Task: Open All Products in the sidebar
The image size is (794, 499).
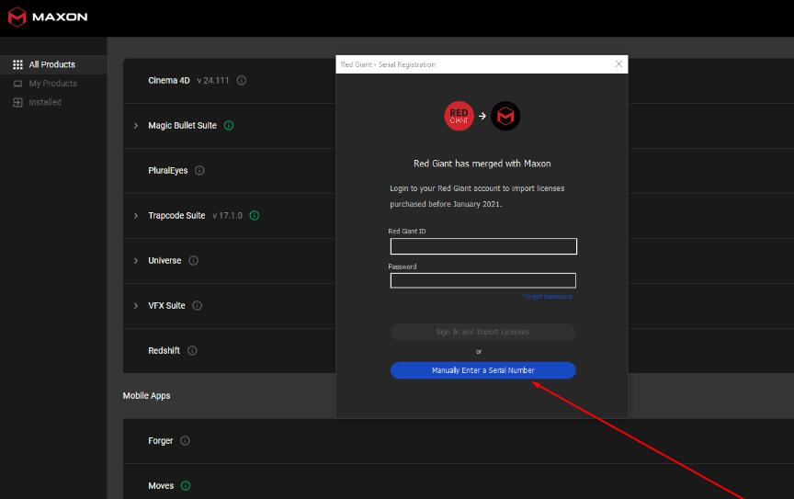Action: 53,65
